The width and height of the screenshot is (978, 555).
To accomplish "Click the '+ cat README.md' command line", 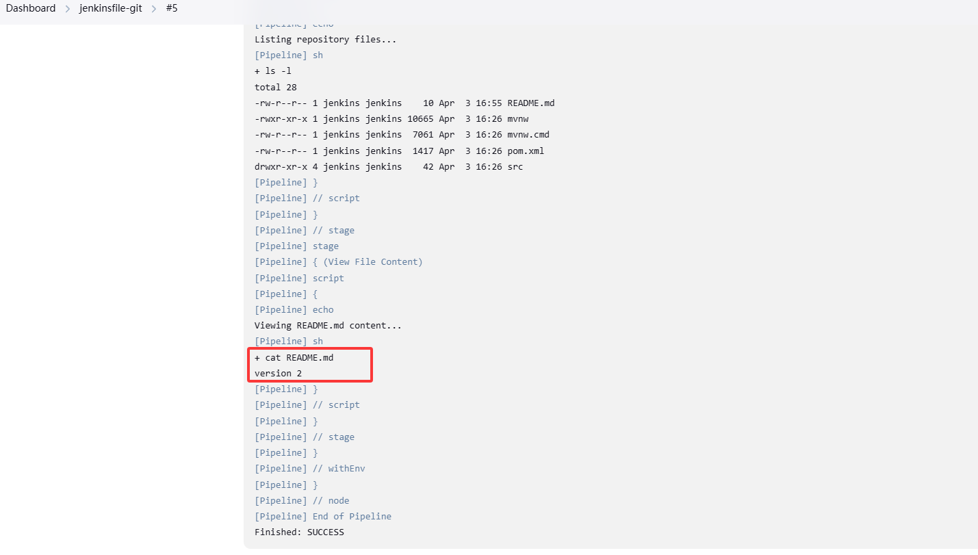I will coord(294,358).
